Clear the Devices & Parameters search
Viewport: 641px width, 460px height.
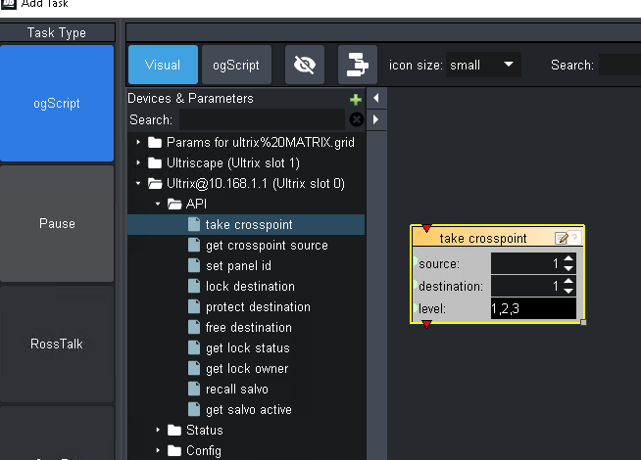(357, 119)
